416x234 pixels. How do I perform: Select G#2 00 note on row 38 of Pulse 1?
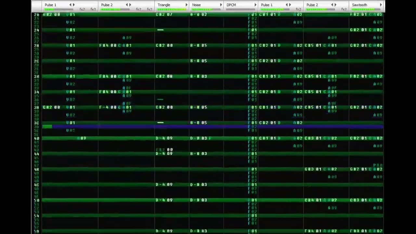[51, 107]
